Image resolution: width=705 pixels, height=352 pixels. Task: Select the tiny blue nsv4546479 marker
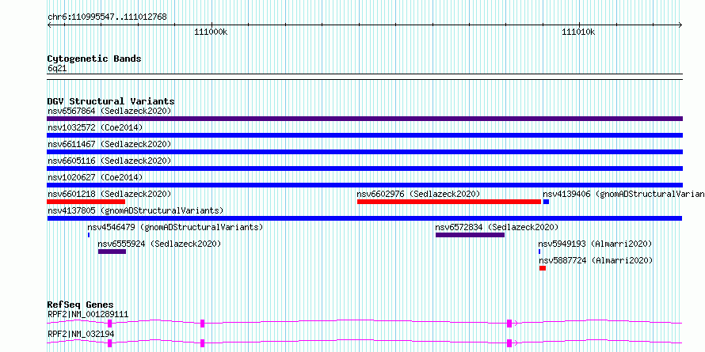coord(89,235)
